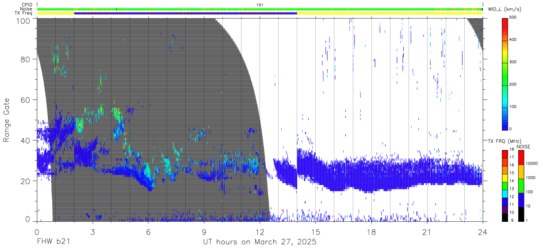Click the x-axis hour label 24
This screenshot has width=543, height=251.
483,232
